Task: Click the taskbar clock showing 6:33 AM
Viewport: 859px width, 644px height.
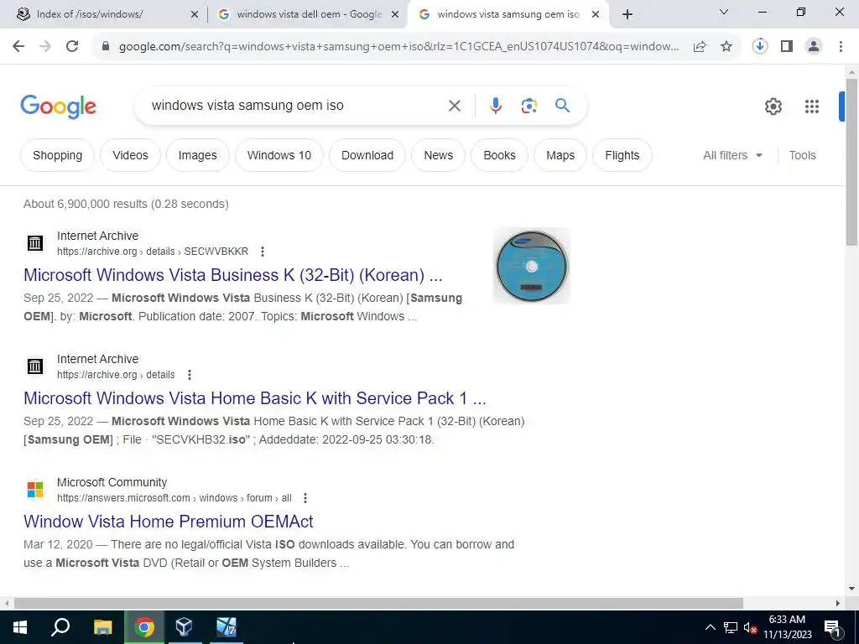Action: [x=787, y=627]
